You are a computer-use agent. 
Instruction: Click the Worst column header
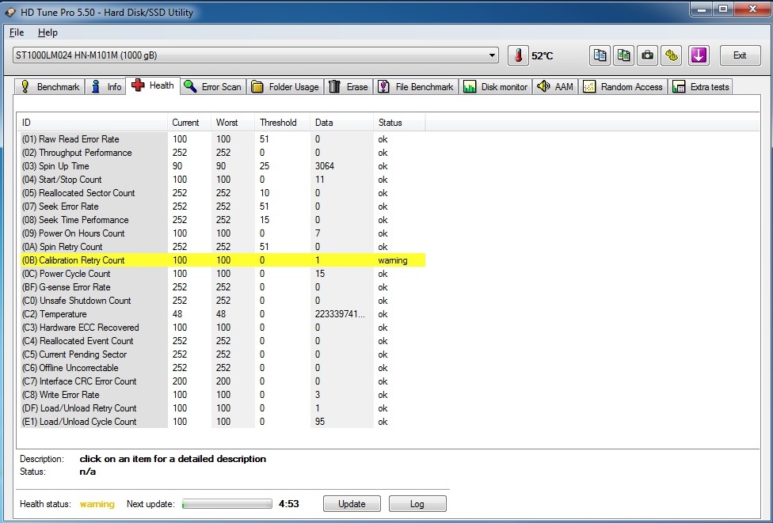[x=233, y=123]
